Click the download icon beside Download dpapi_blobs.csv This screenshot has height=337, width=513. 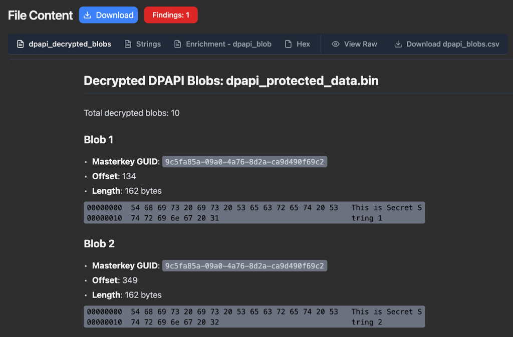(398, 44)
